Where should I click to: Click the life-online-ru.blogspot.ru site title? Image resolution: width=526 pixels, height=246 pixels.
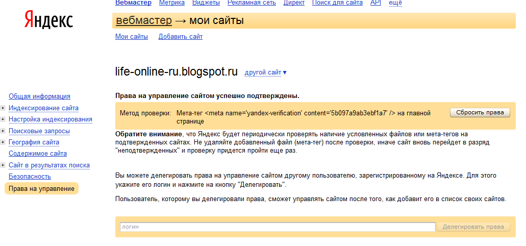[x=177, y=71]
